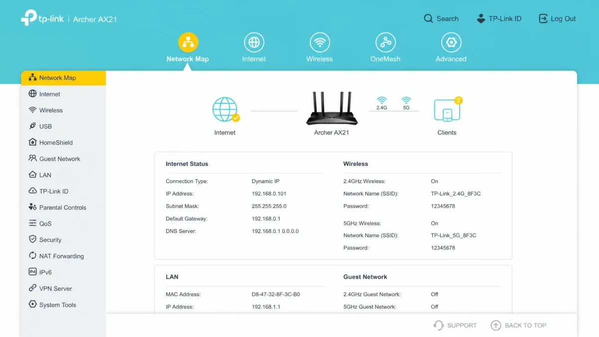599x337 pixels.
Task: Click the subnet mask 255.255.255.0
Action: click(x=269, y=206)
